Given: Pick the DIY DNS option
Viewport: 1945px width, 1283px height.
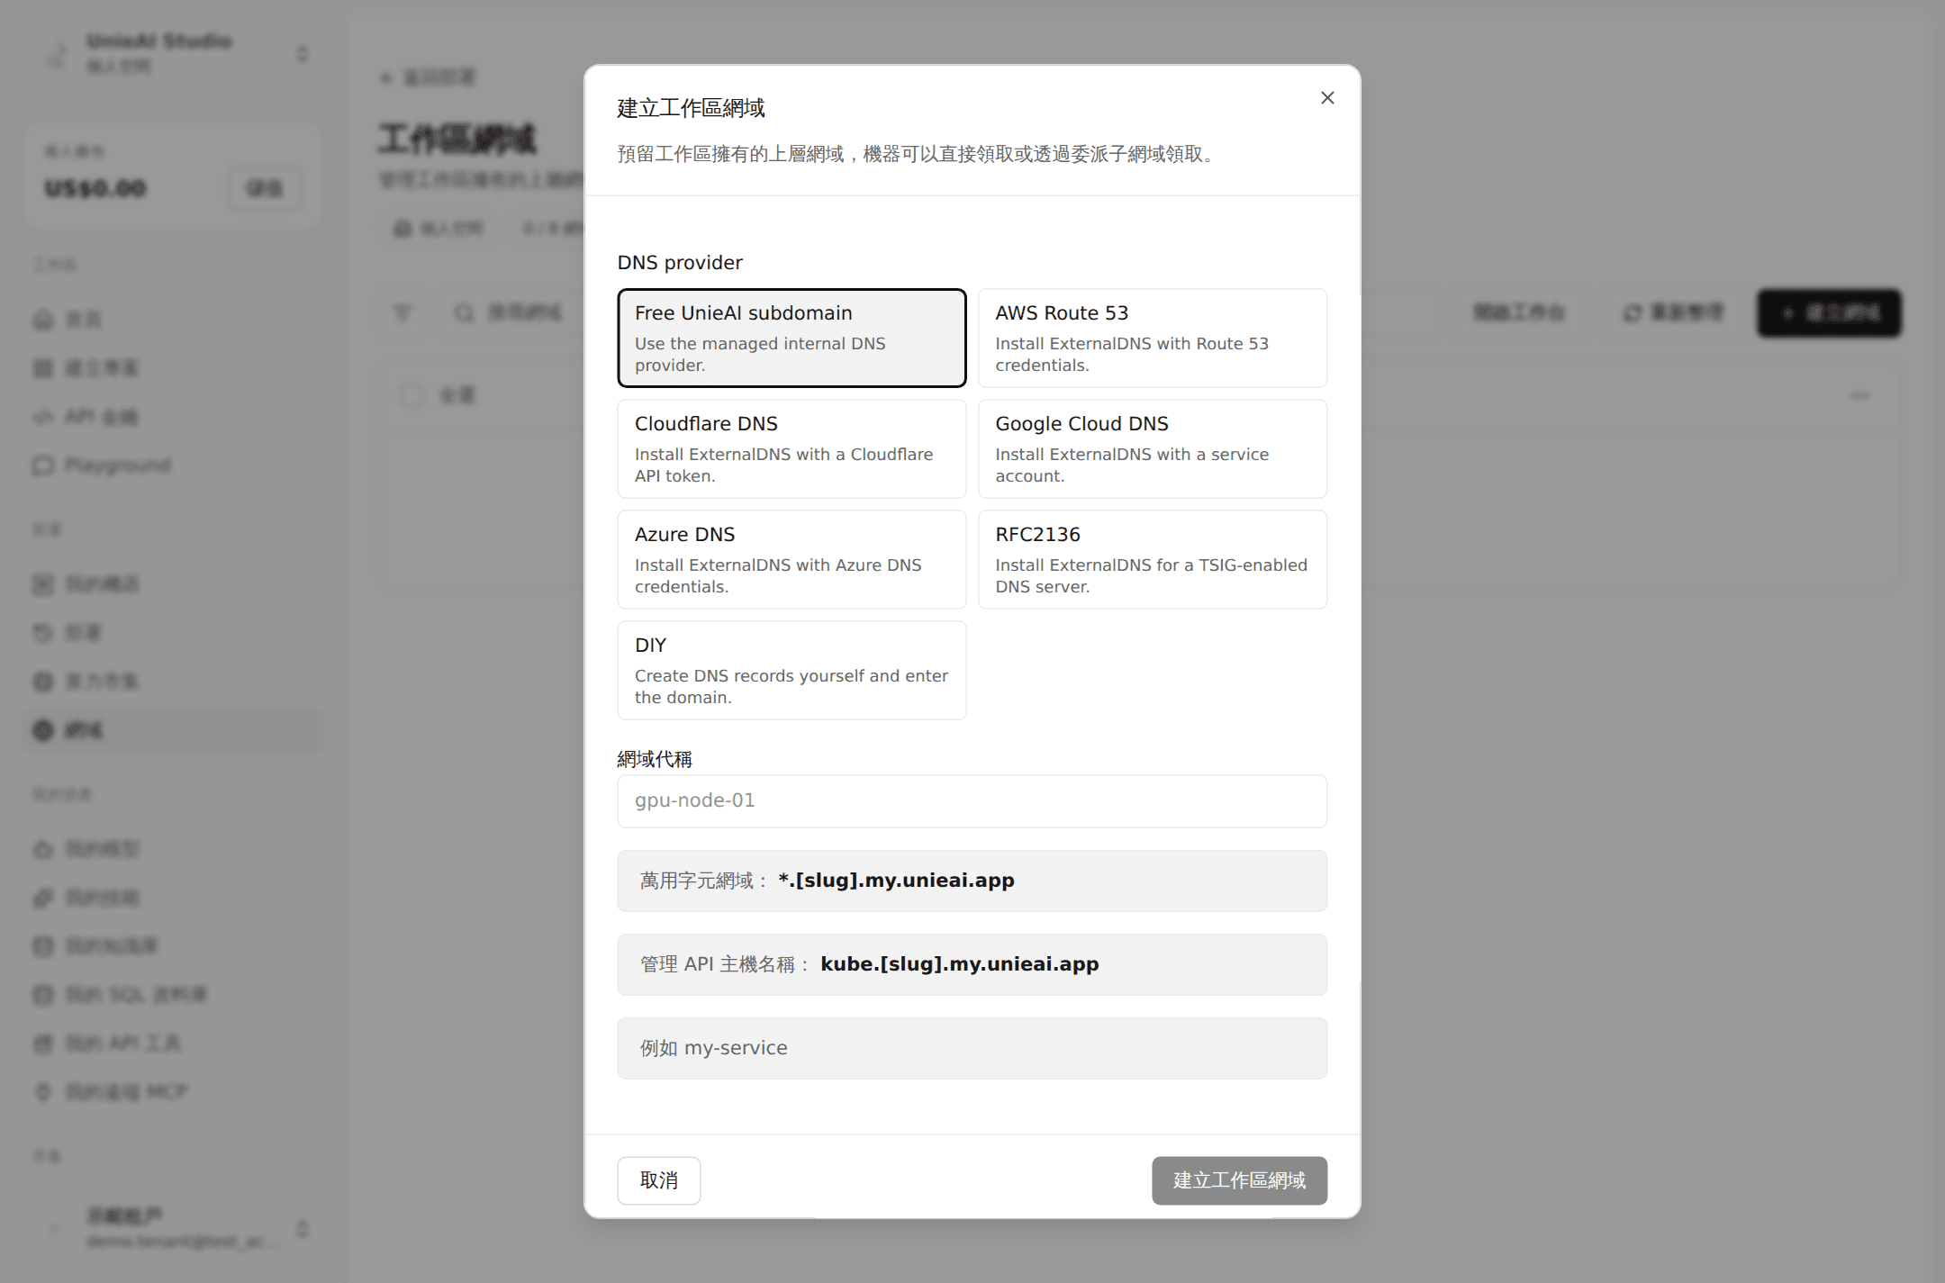Looking at the screenshot, I should click(x=792, y=670).
